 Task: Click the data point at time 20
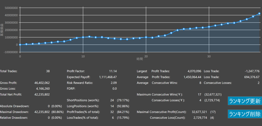click(146, 37)
